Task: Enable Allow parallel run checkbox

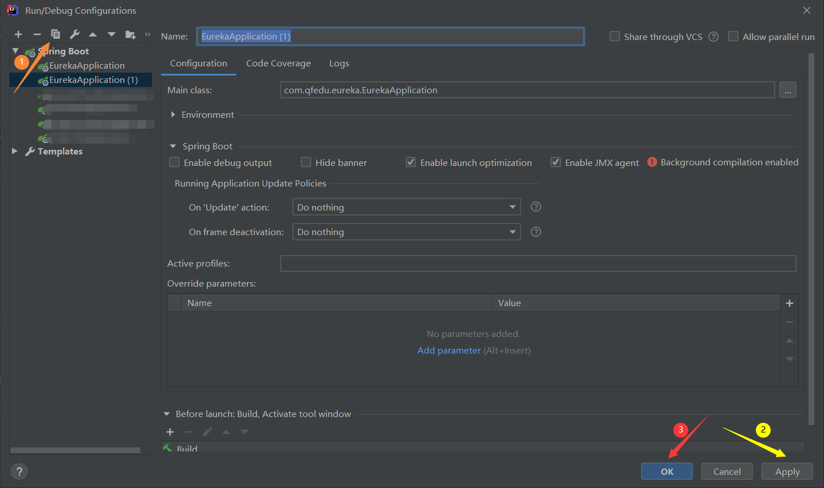Action: pos(733,36)
